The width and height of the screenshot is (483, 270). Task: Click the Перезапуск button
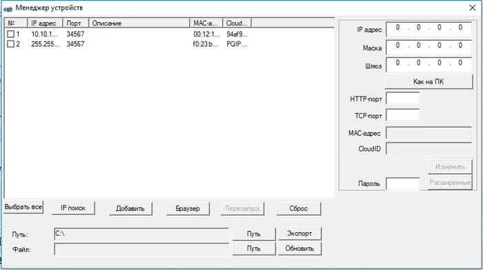(242, 209)
